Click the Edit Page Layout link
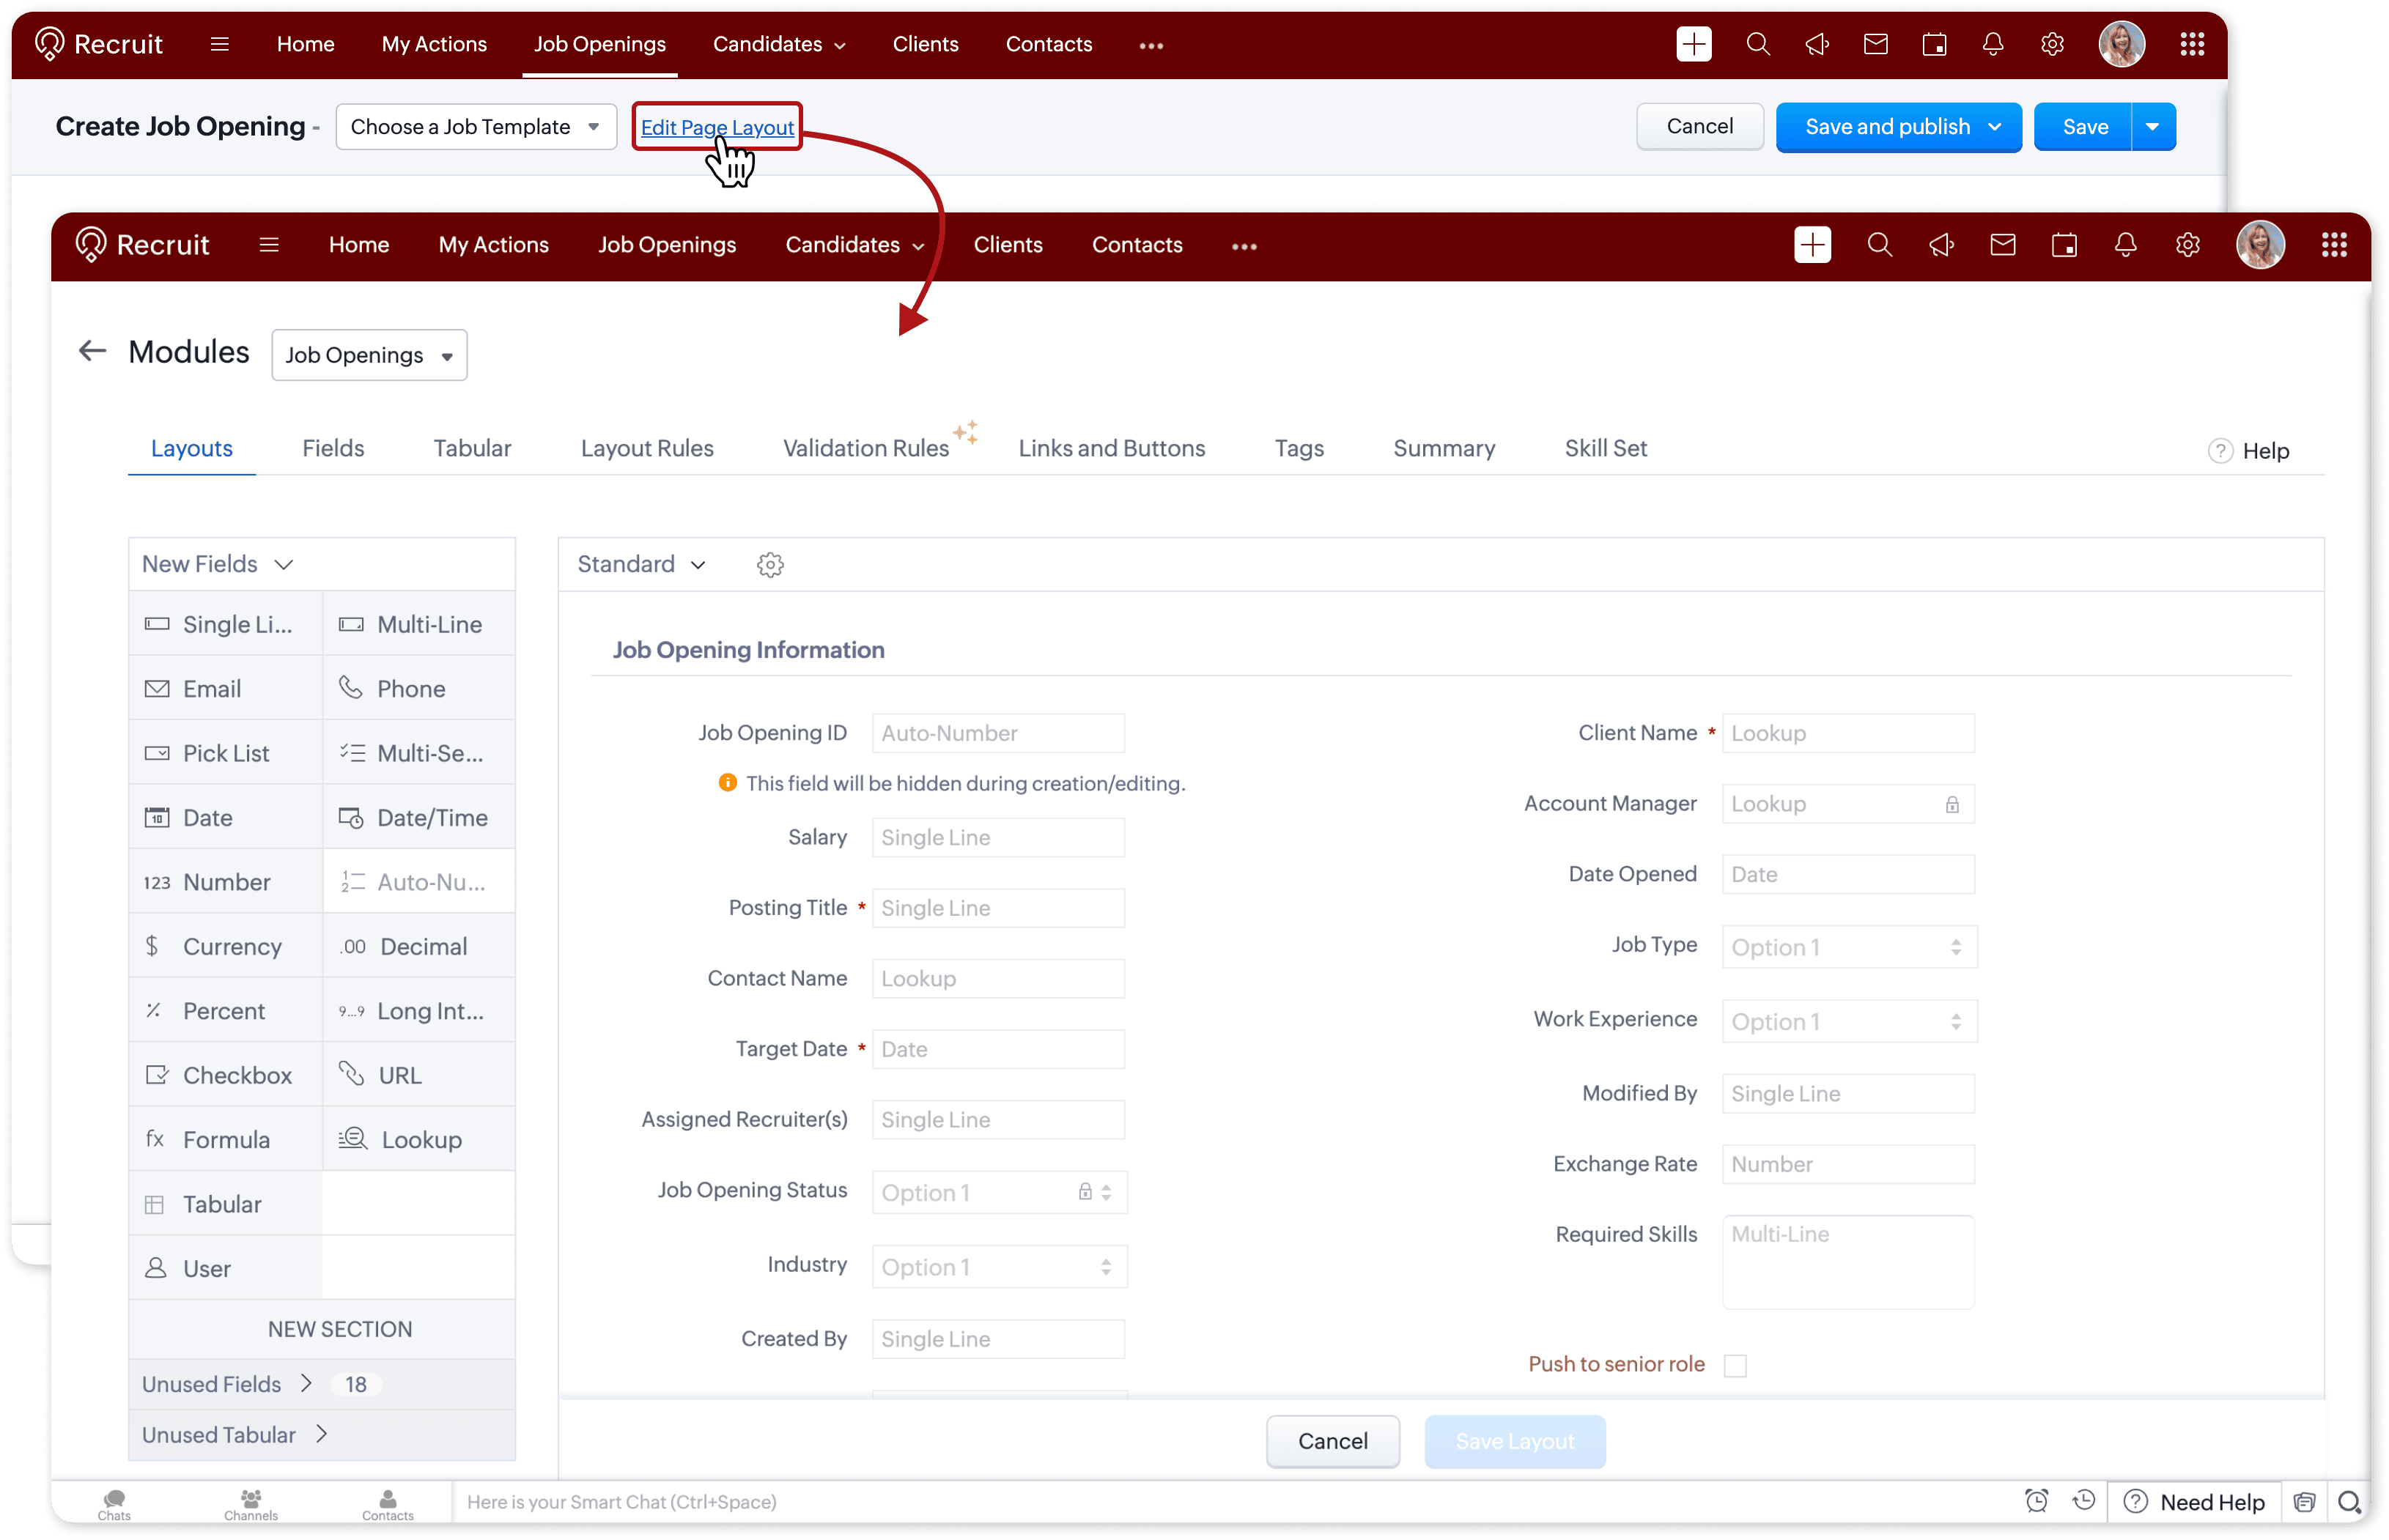The image size is (2389, 1540). point(716,128)
